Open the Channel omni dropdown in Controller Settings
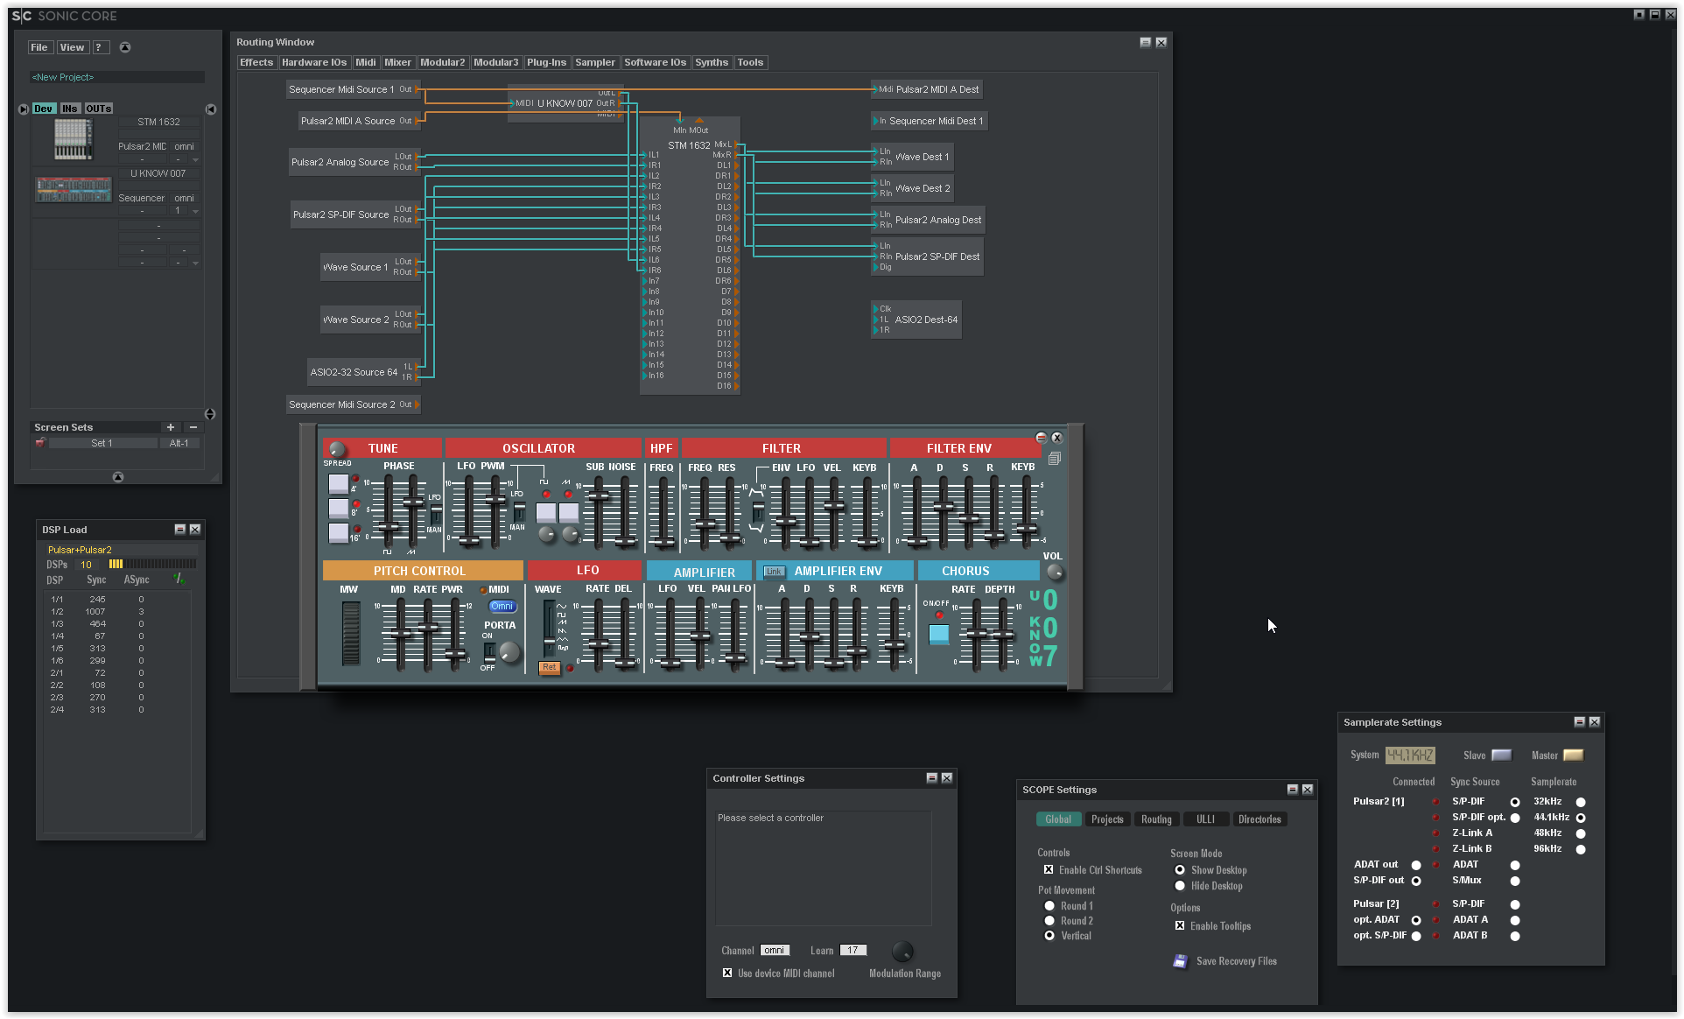This screenshot has height=1019, width=1684. point(775,950)
